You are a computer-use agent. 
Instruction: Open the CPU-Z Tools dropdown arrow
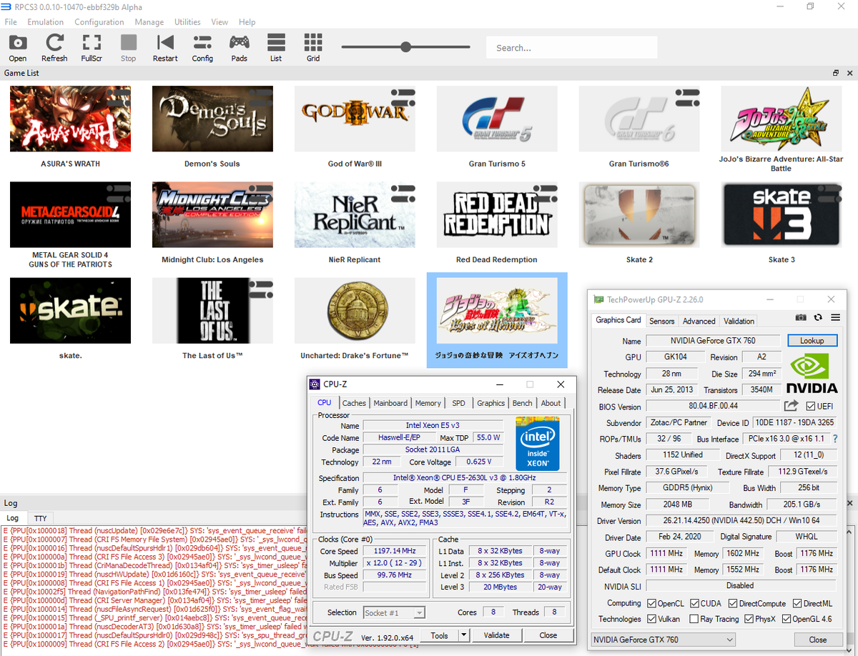tap(463, 635)
